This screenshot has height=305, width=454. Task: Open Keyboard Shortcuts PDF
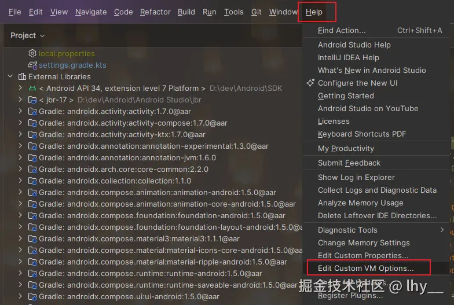pyautogui.click(x=376, y=134)
